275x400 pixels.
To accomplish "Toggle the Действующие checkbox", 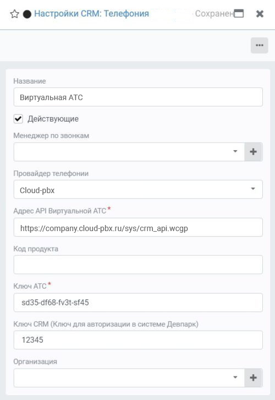I will (x=18, y=119).
